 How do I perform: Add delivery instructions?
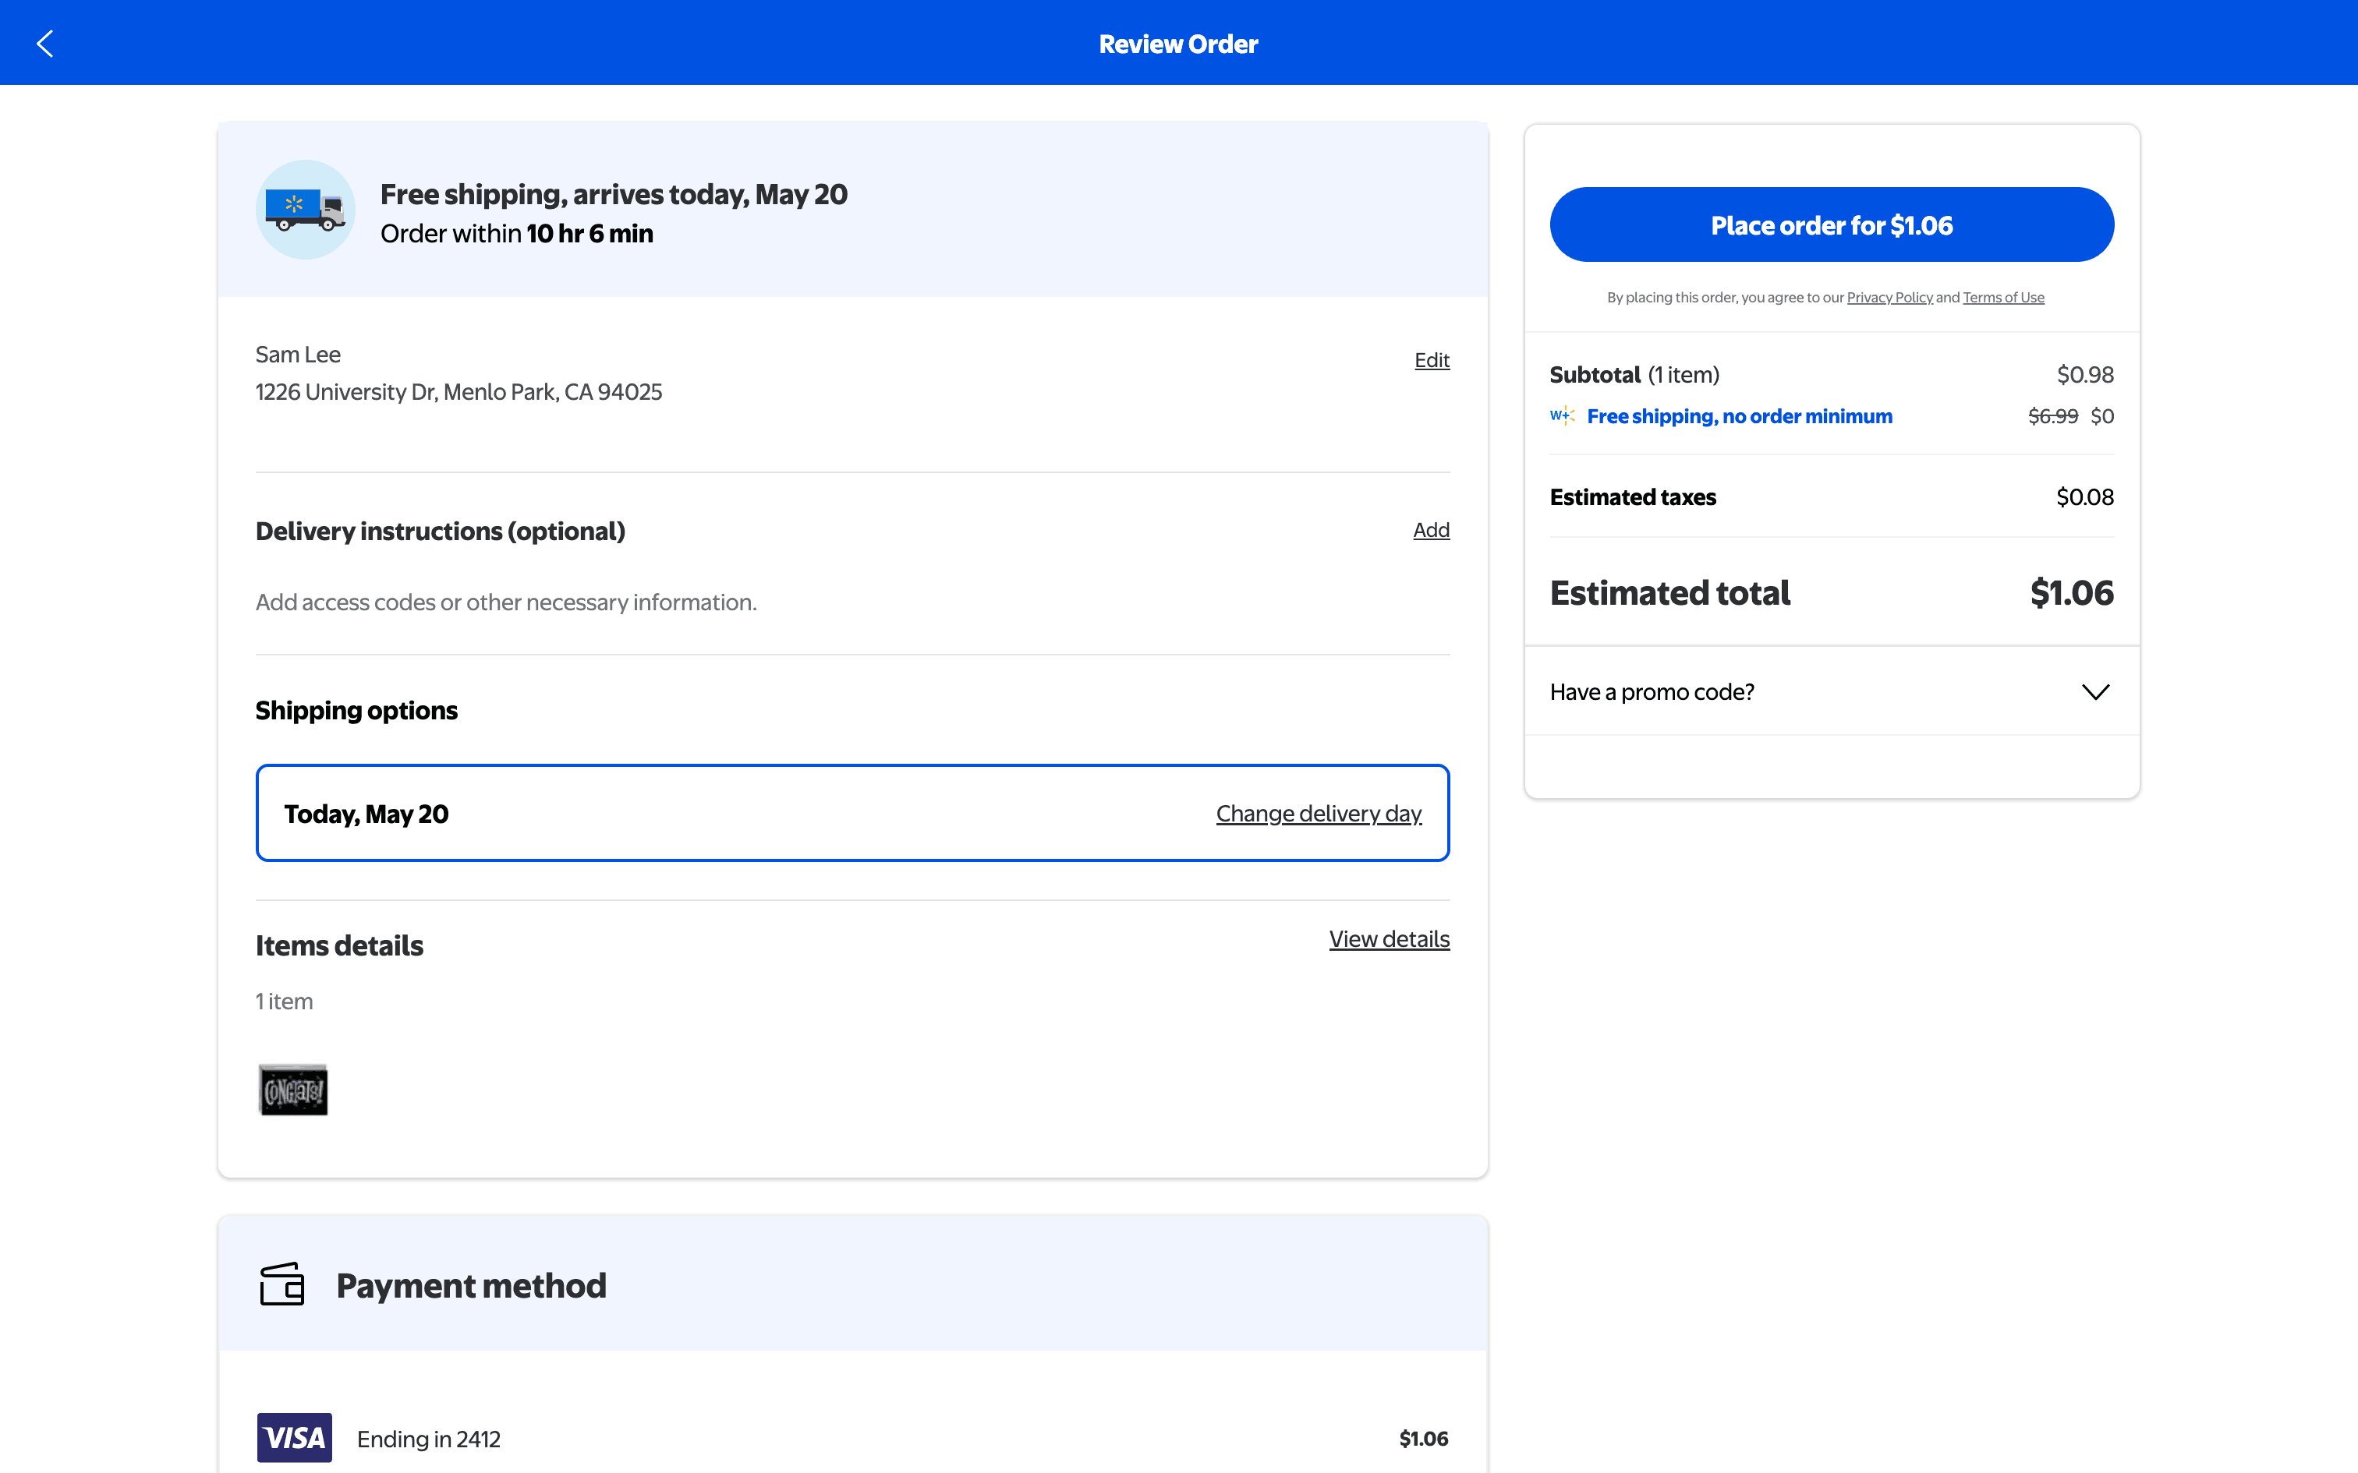tap(1430, 530)
